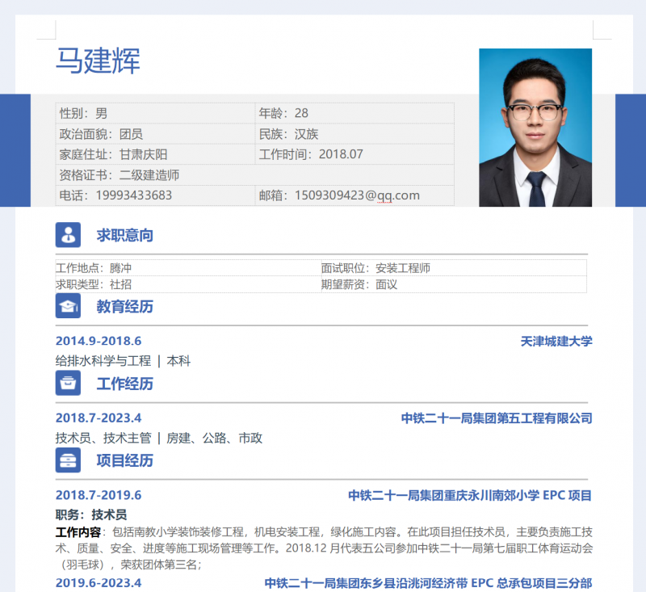Screen dimensions: 646x592
Task: Select the 性别：男 table cell
Action: point(154,113)
